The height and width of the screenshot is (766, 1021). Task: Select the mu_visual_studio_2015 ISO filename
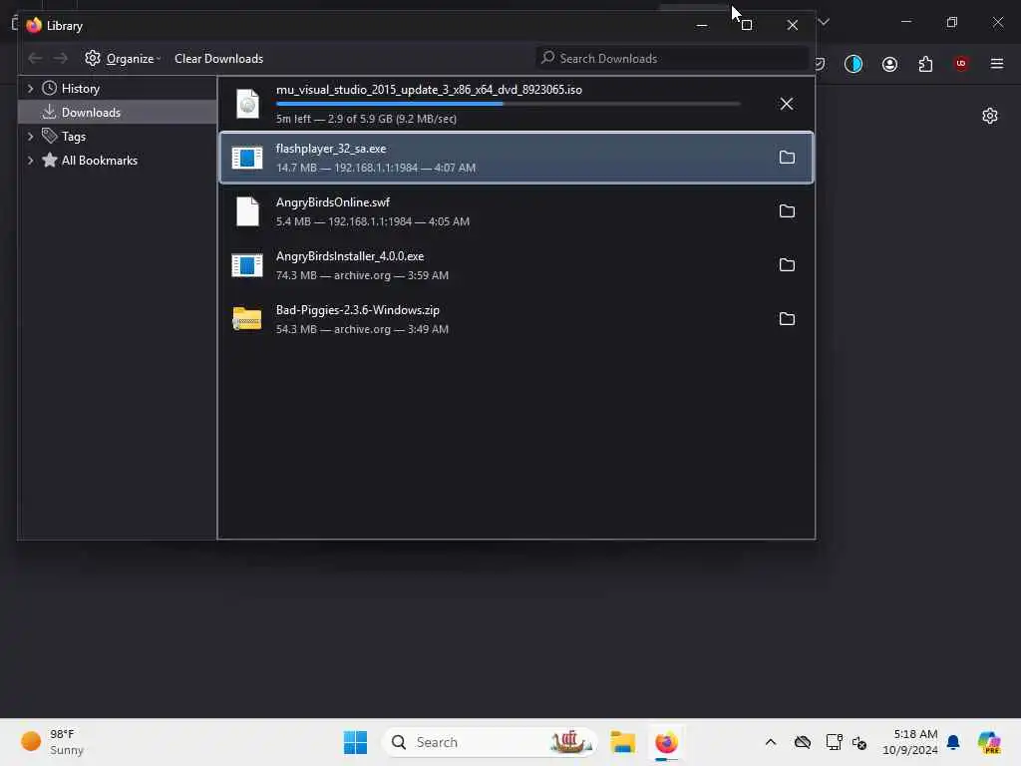[x=429, y=90]
